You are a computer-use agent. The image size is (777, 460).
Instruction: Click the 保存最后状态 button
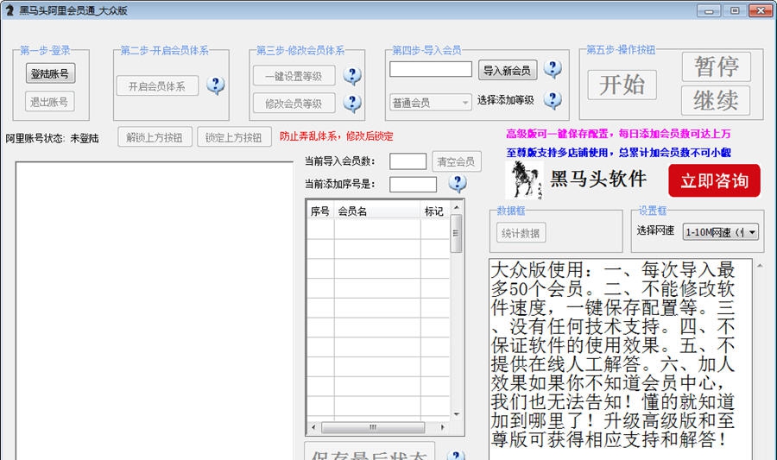coord(370,451)
